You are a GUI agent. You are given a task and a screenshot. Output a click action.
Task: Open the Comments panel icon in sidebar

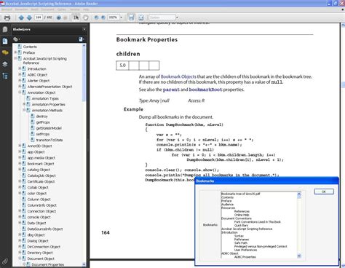point(5,52)
